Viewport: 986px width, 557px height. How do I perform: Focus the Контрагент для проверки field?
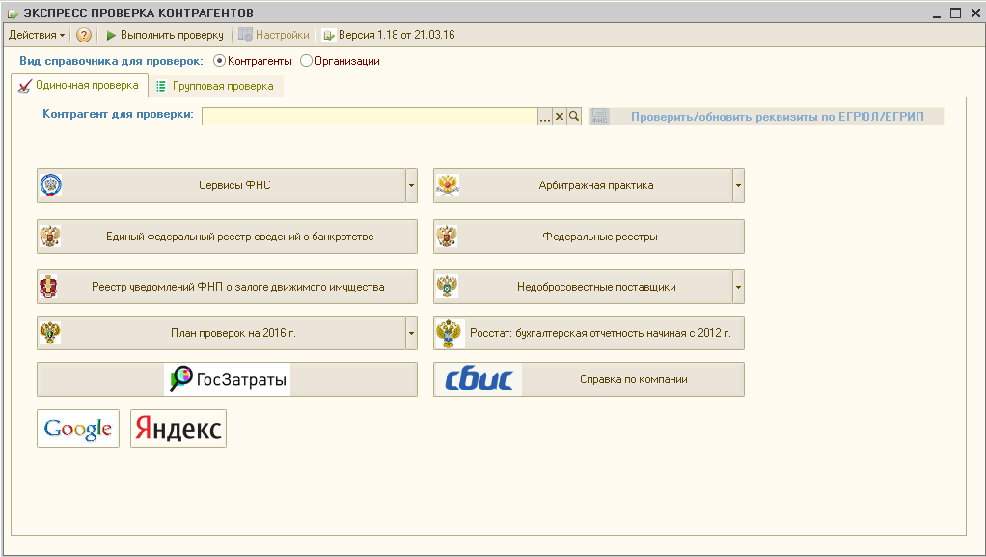[x=370, y=117]
